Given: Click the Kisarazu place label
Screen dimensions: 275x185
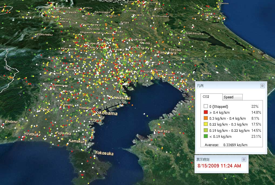Looking at the screenshot, I should coord(162,131).
